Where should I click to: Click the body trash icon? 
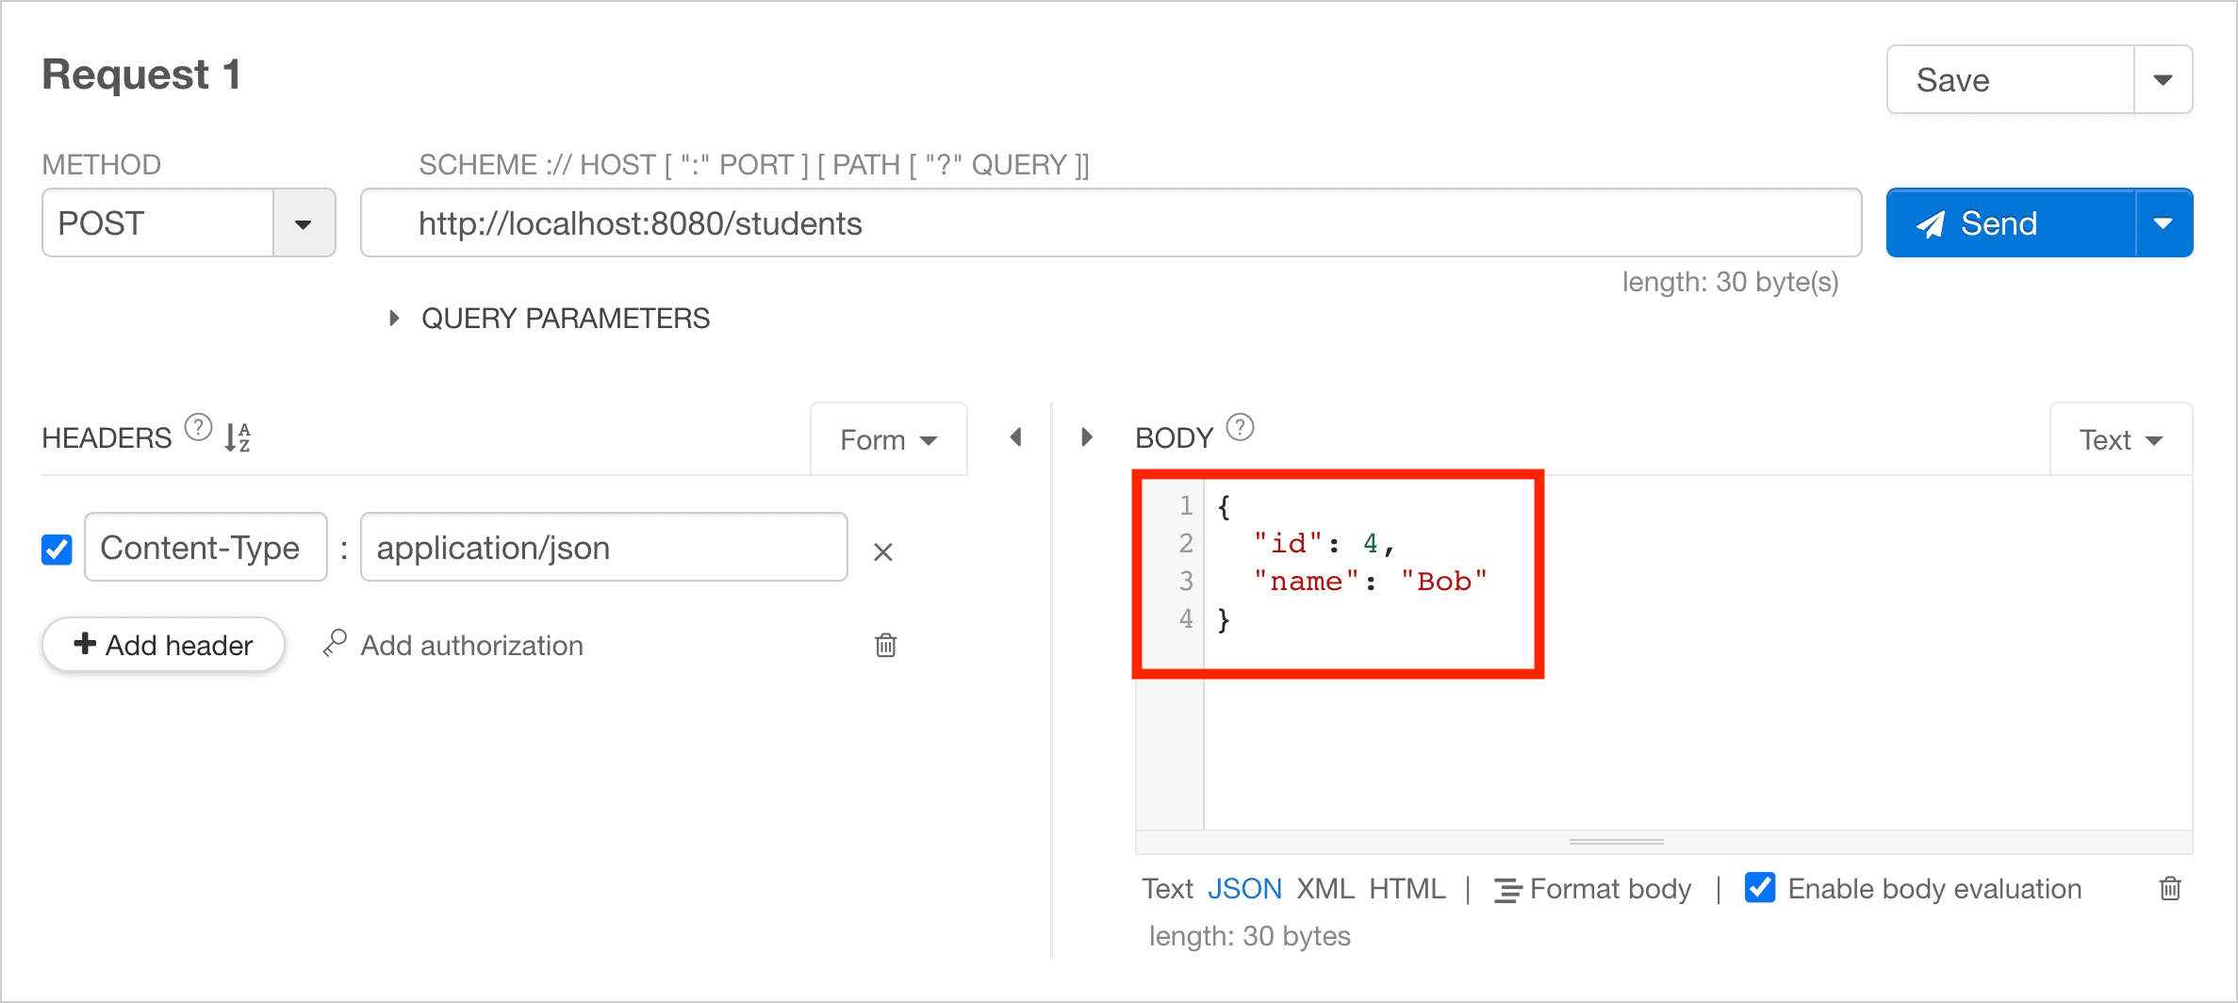2170,888
